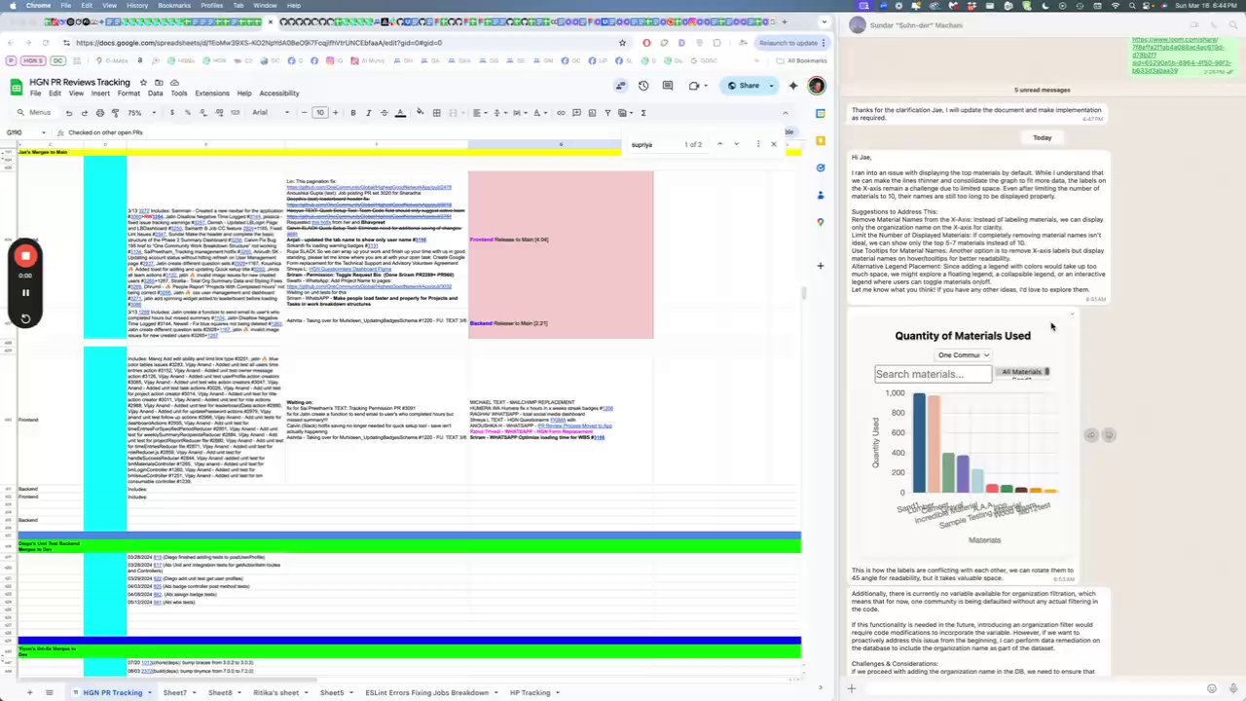Expand the One Community organization dropdown
Viewport: 1246px width, 701px height.
[x=963, y=355]
